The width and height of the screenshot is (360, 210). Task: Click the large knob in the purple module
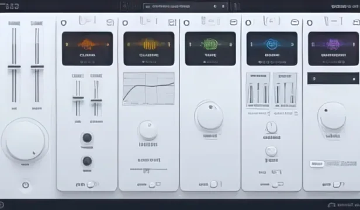[x=332, y=116]
